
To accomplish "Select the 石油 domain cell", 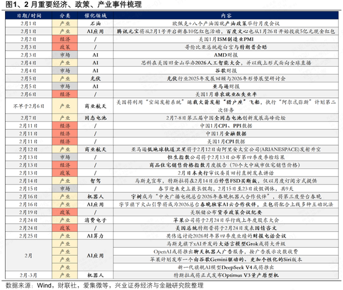I will [x=95, y=24].
